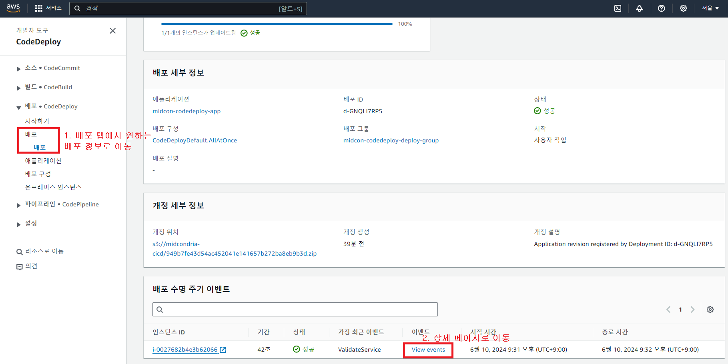The image size is (728, 364).
Task: Click the 42초 duration cell
Action: tap(264, 350)
